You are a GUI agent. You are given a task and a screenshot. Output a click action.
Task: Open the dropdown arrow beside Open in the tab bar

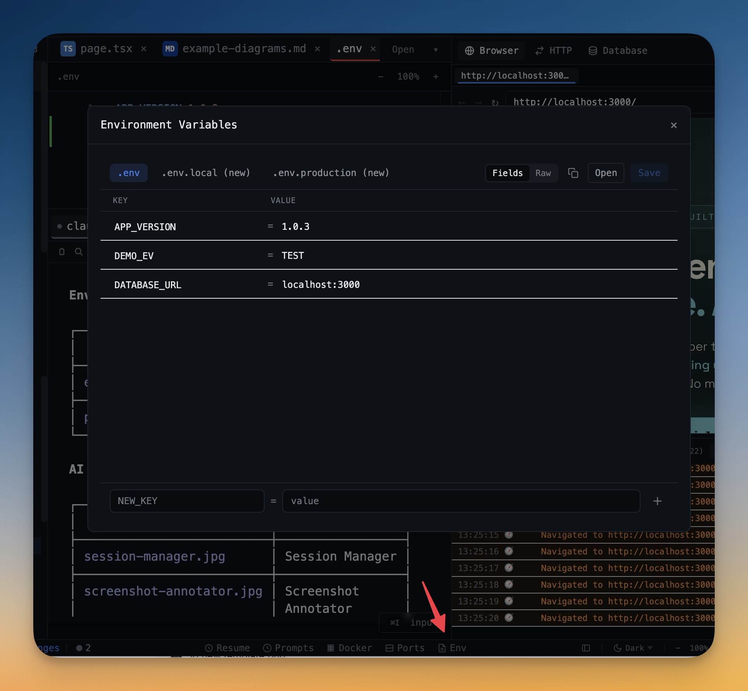pos(436,50)
